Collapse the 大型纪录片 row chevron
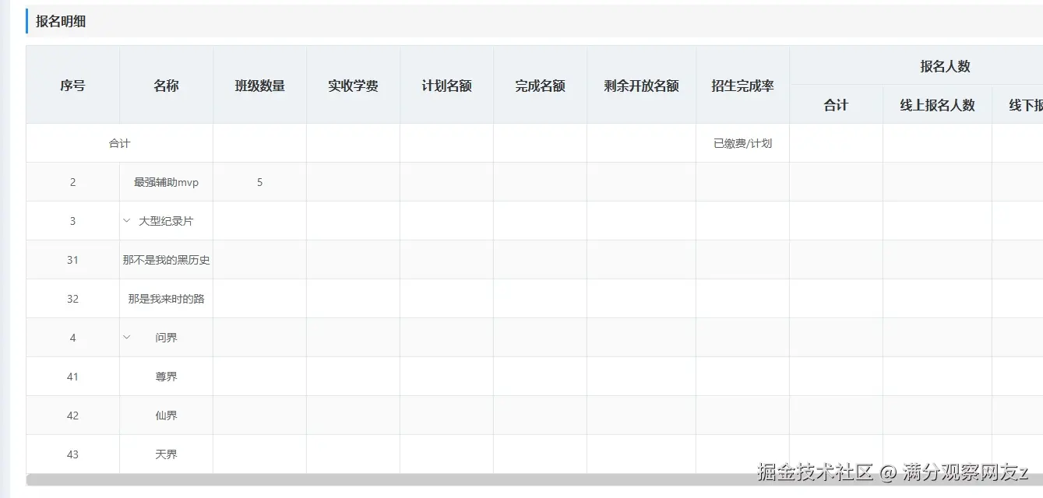Viewport: 1043px width, 498px height. click(126, 220)
